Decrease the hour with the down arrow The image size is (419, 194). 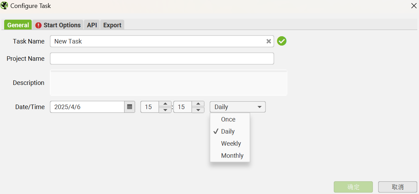pos(165,110)
